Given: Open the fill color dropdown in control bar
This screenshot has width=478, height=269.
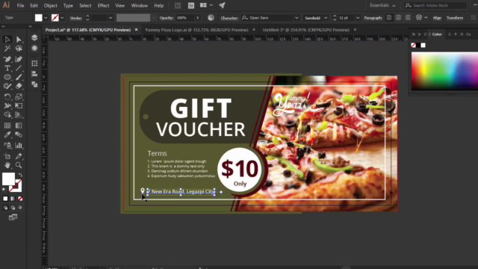Looking at the screenshot, I should click(46, 18).
